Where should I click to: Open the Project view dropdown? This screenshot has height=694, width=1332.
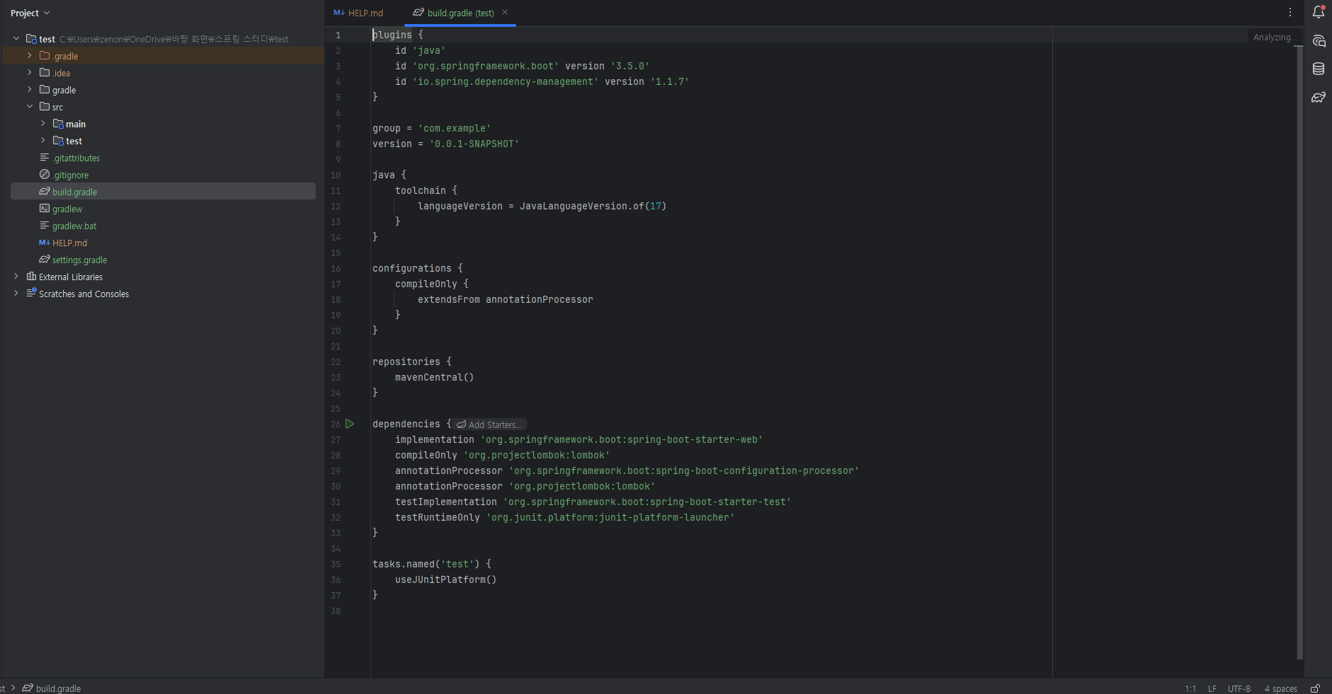click(x=30, y=13)
